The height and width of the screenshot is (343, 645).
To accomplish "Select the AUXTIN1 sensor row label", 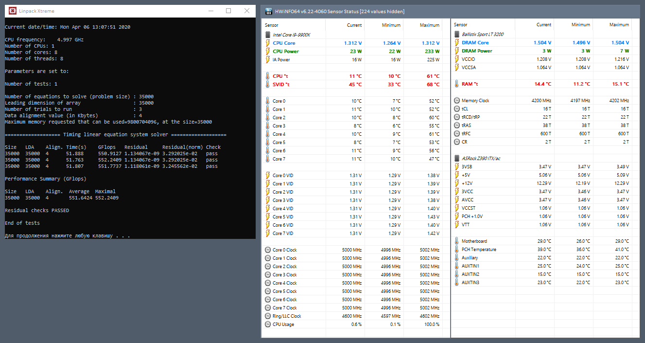I will tap(471, 266).
